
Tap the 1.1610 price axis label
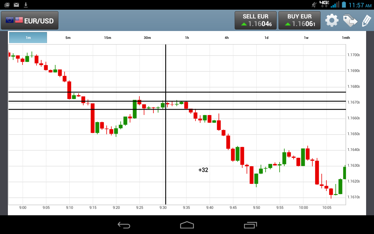click(x=354, y=197)
